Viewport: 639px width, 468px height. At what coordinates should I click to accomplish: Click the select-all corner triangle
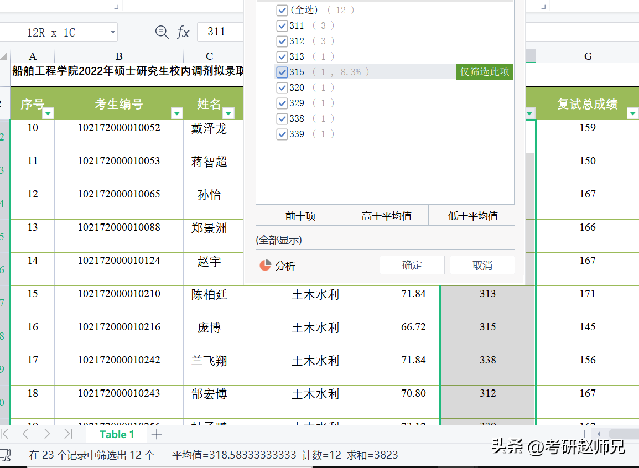[x=4, y=56]
